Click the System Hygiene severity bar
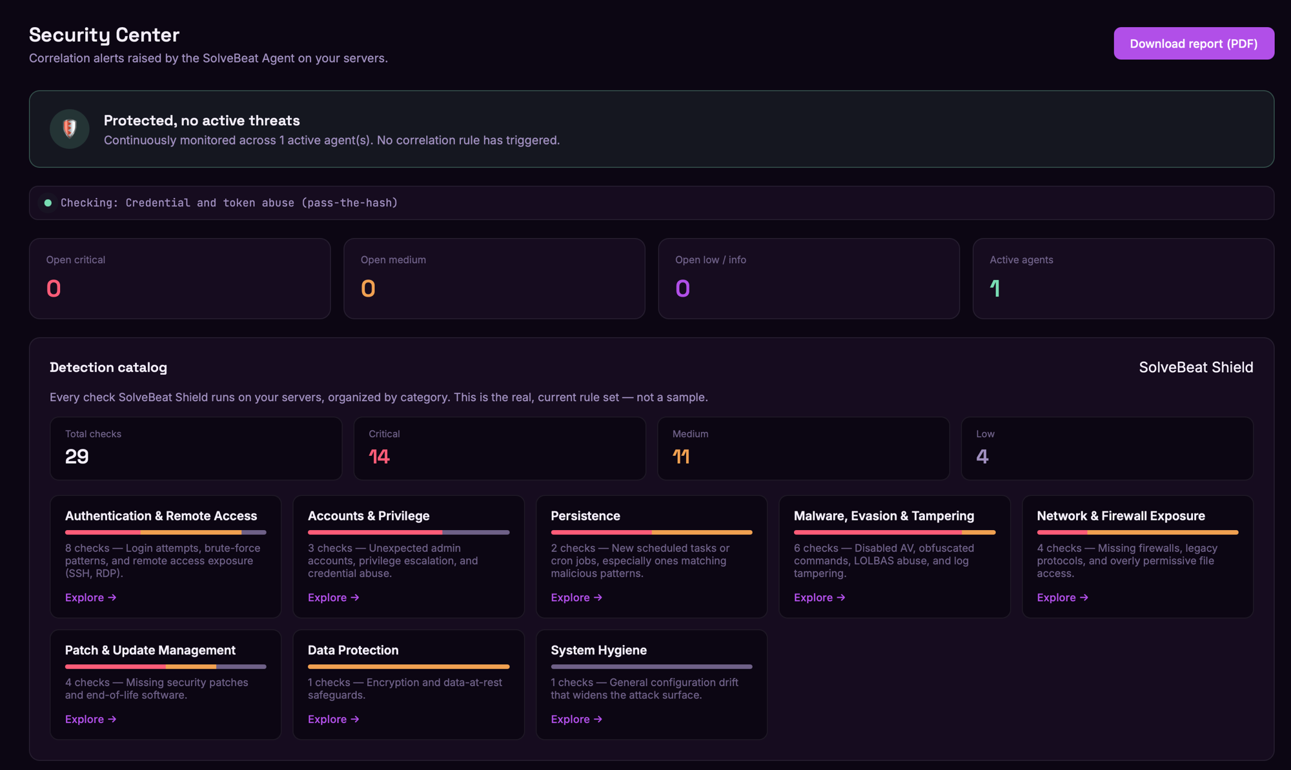 pos(651,667)
